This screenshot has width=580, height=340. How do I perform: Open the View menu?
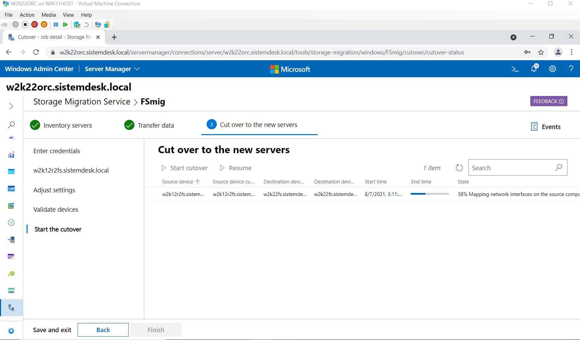pyautogui.click(x=68, y=15)
